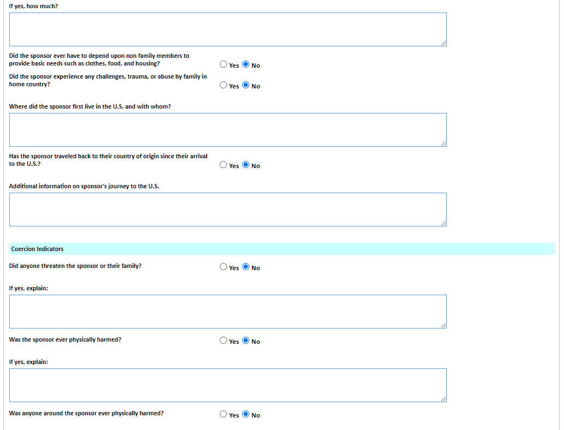Mark Yes for traveled back to country of origin

224,165
